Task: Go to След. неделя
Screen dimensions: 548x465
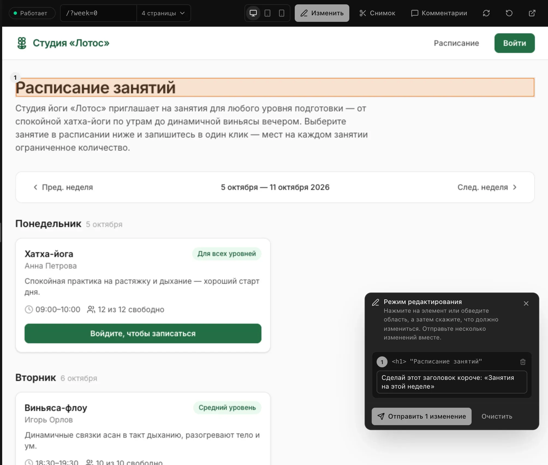Action: coord(487,187)
